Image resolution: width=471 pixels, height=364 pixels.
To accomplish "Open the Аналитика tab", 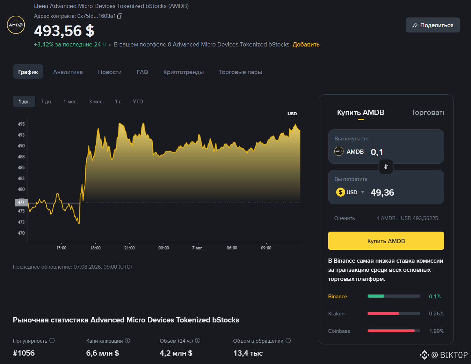I will click(x=68, y=72).
